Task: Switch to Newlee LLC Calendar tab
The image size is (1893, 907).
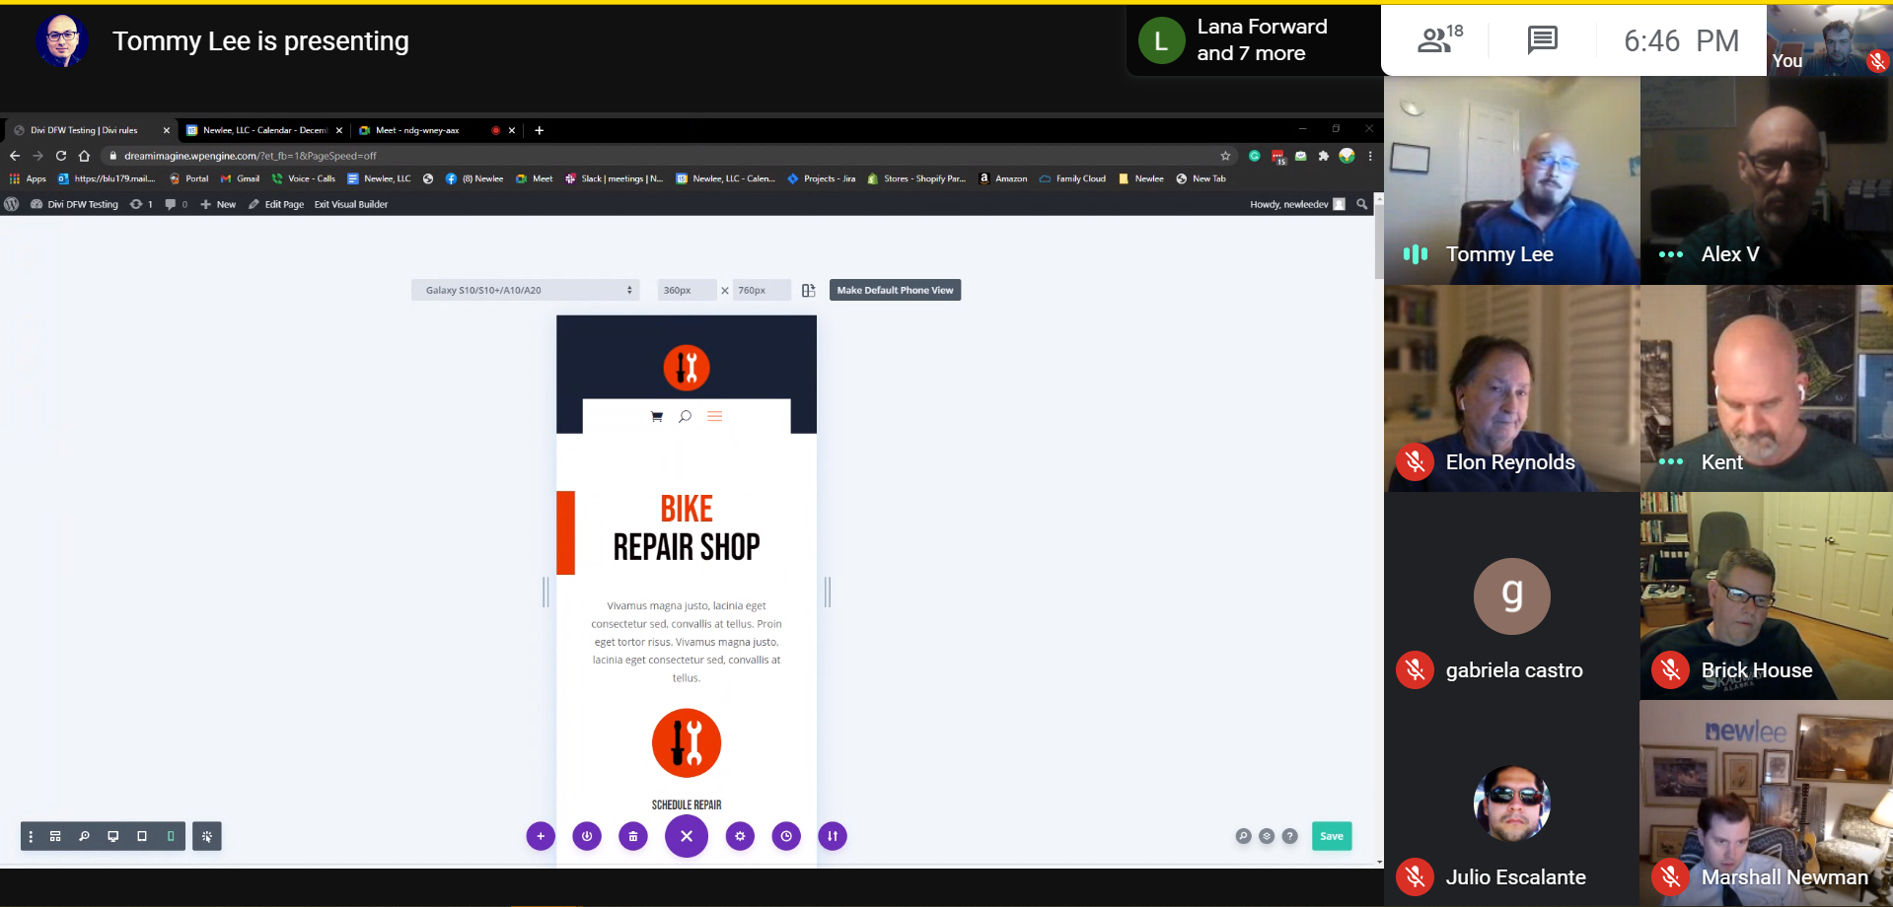Action: click(x=257, y=130)
